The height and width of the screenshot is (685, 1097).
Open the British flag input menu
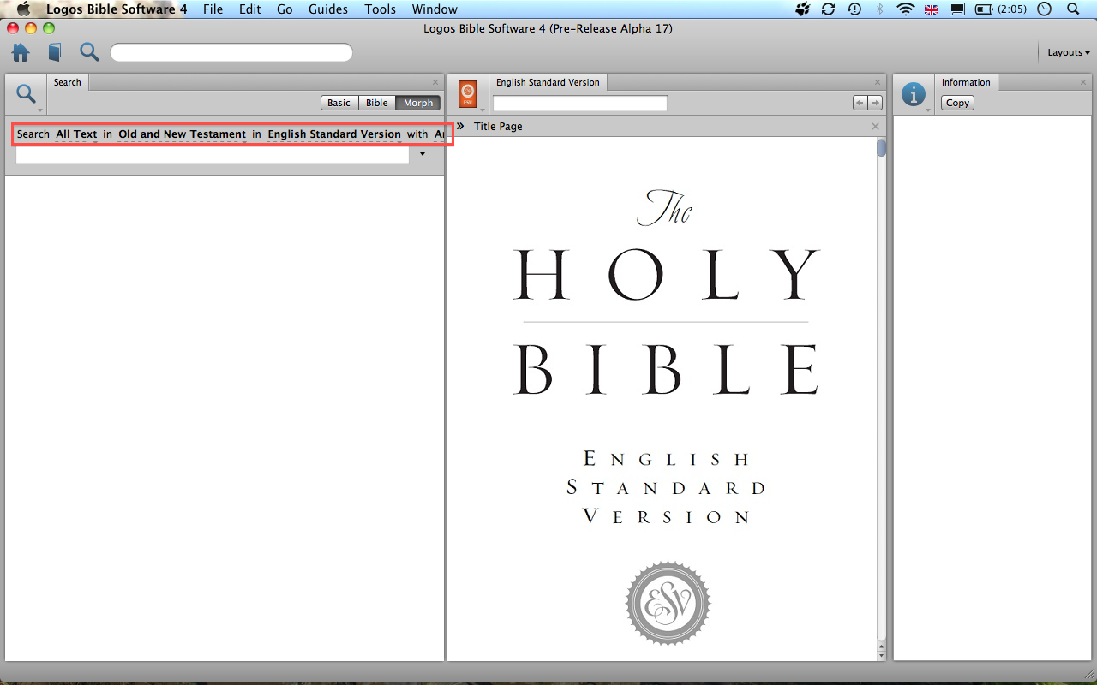click(x=932, y=9)
